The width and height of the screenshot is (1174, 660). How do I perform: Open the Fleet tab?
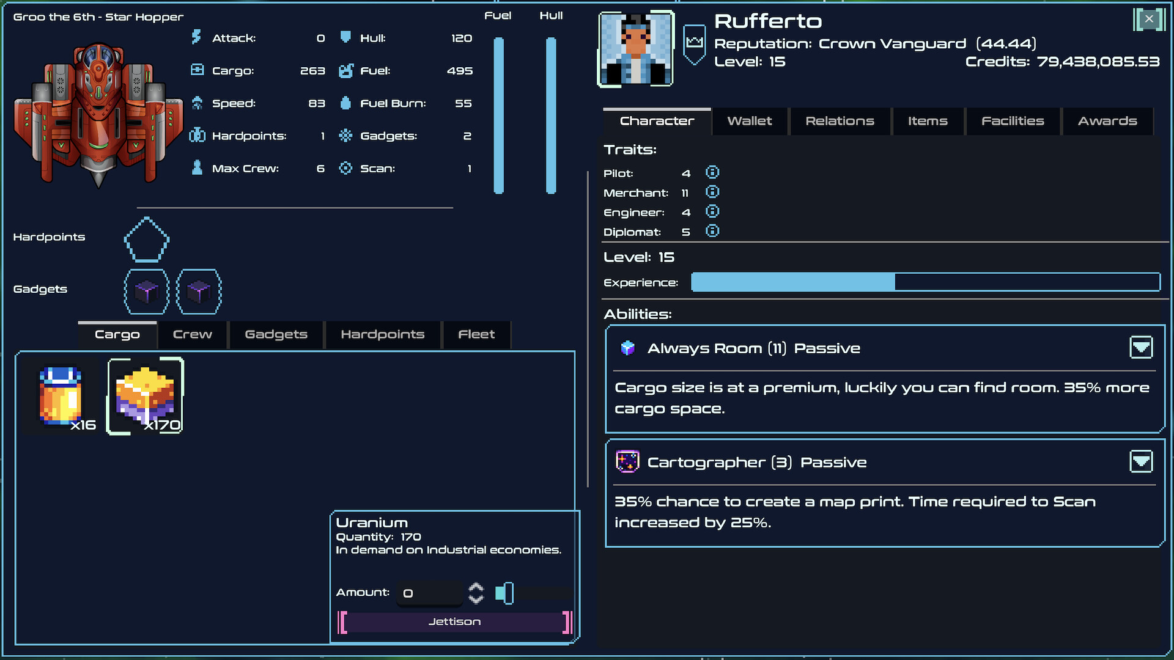[x=476, y=334]
